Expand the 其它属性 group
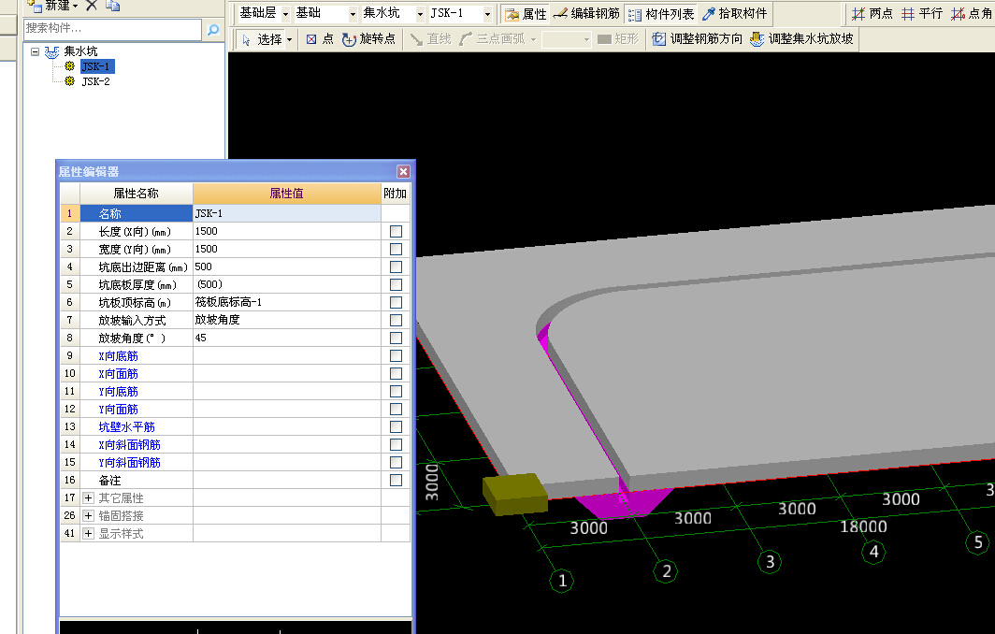 click(88, 498)
